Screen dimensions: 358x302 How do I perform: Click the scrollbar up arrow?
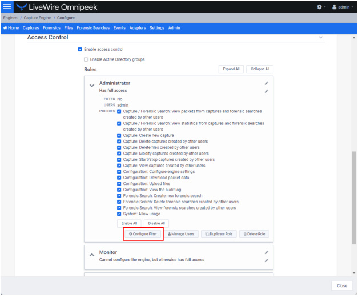pyautogui.click(x=354, y=38)
